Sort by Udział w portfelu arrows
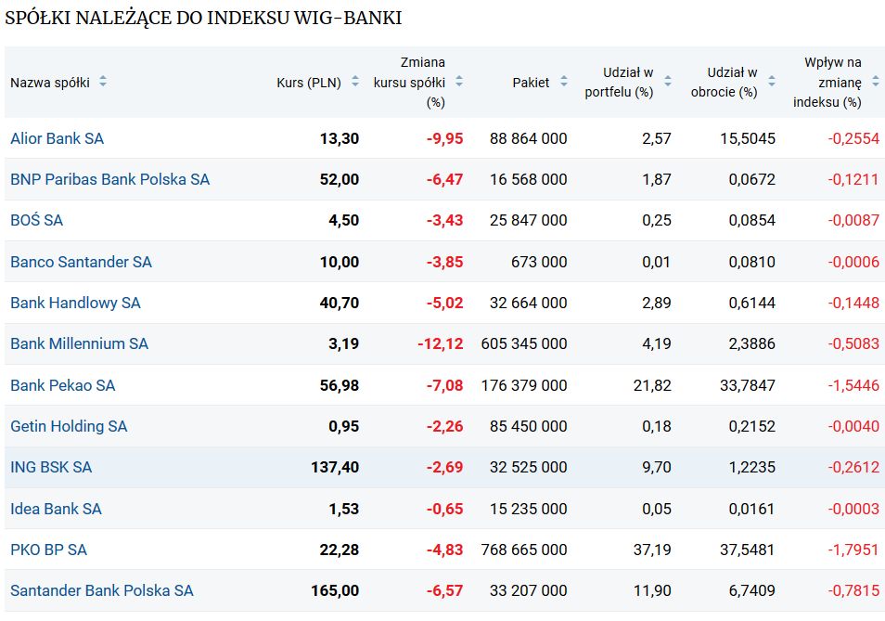 (668, 82)
